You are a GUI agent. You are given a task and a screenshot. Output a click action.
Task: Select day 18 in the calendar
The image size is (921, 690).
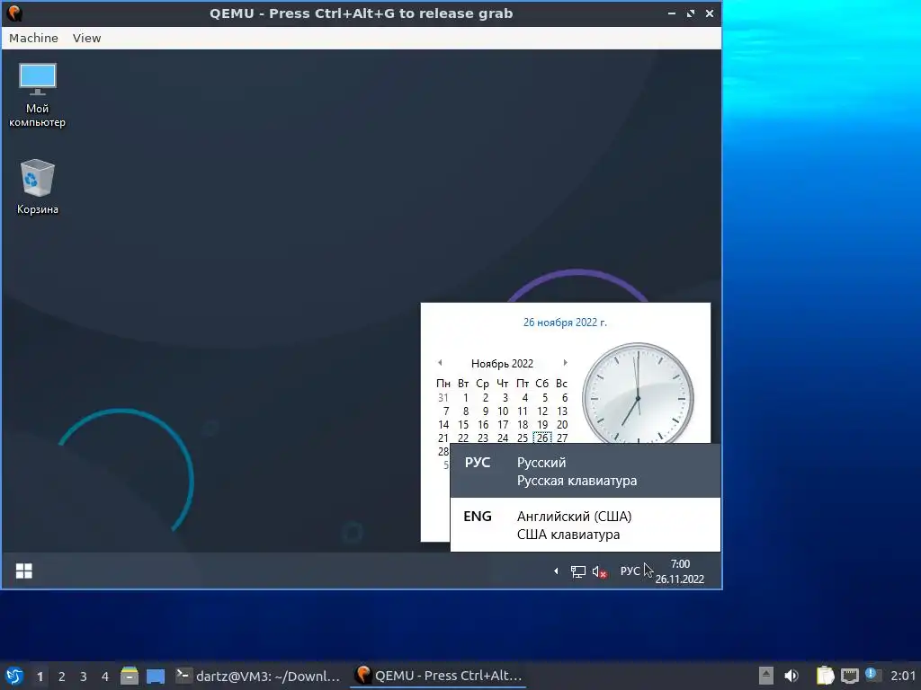tap(523, 425)
